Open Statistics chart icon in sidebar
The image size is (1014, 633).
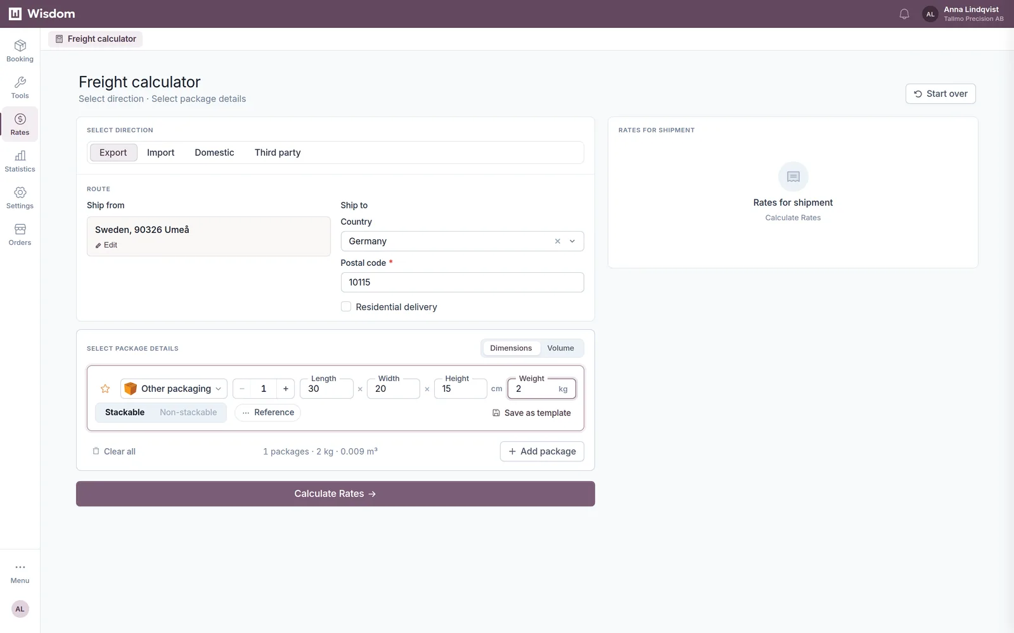(20, 156)
